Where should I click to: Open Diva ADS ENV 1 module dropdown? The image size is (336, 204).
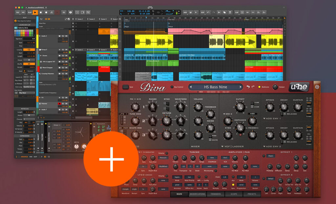pyautogui.click(x=264, y=118)
